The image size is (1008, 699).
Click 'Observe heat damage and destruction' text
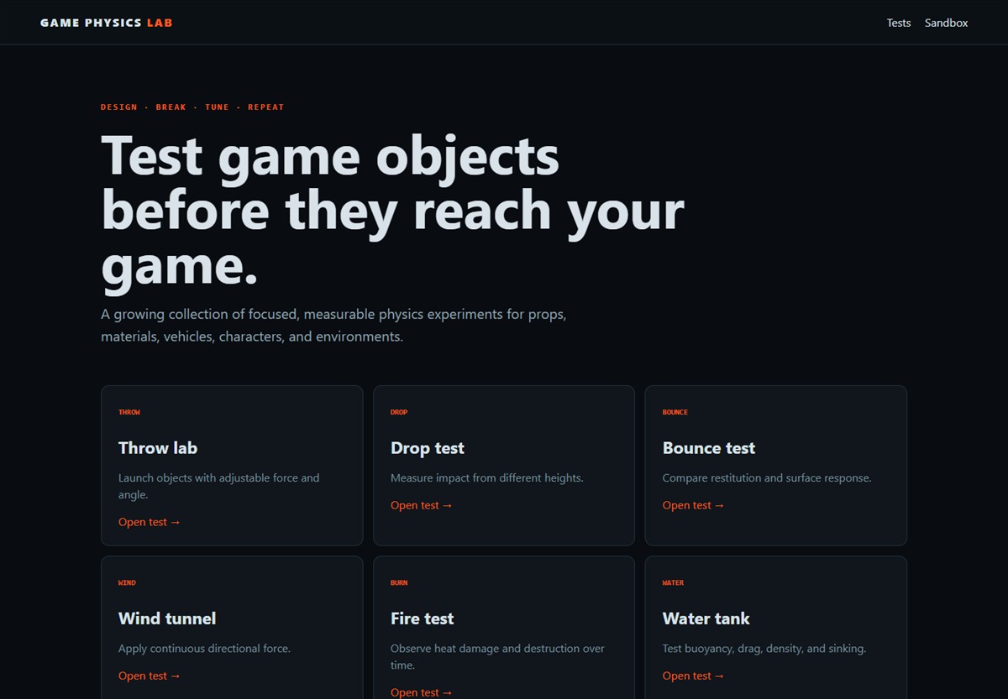(x=497, y=656)
